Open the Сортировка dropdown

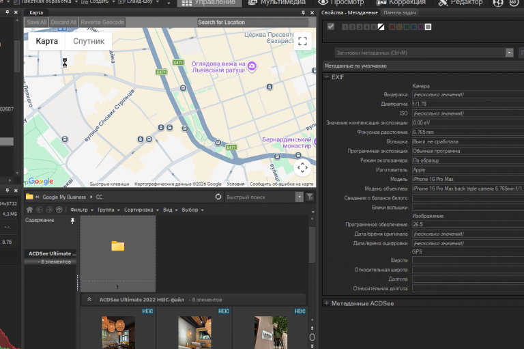[141, 210]
